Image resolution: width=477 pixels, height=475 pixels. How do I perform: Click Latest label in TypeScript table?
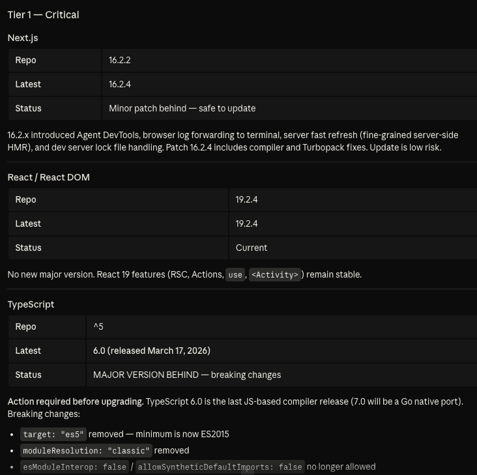click(x=28, y=351)
